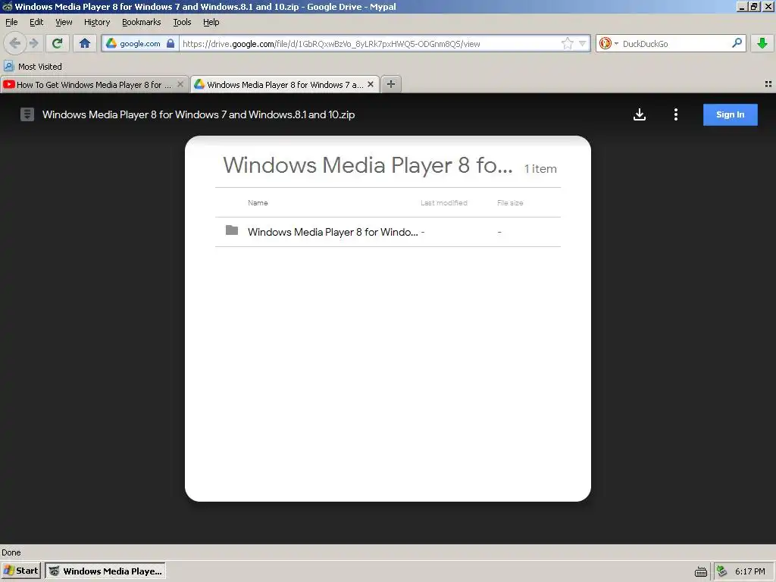Click the blue Sign In button
Viewport: 776px width, 582px height.
click(x=730, y=115)
